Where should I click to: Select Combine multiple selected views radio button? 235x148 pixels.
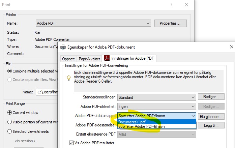pos(9,71)
